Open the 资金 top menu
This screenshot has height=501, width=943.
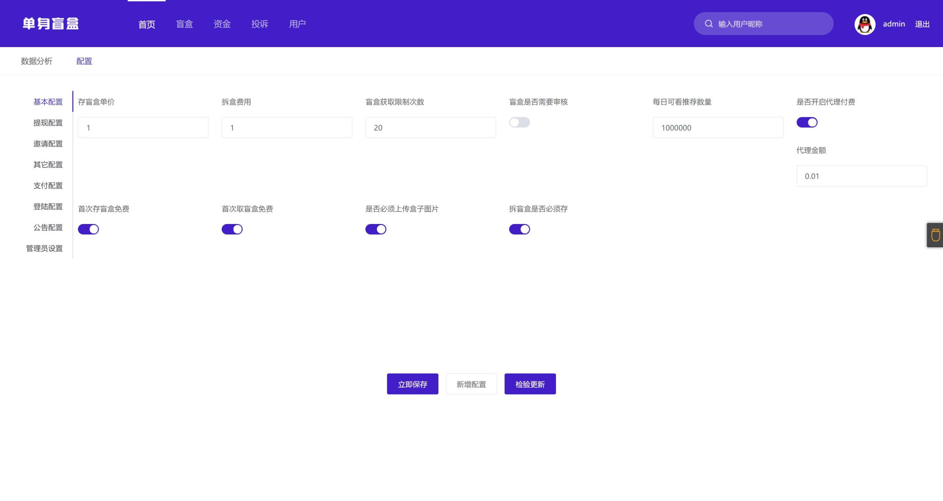tap(222, 24)
